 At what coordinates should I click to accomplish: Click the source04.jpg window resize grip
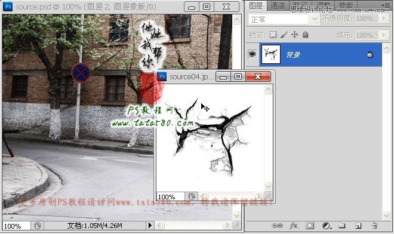(x=269, y=196)
